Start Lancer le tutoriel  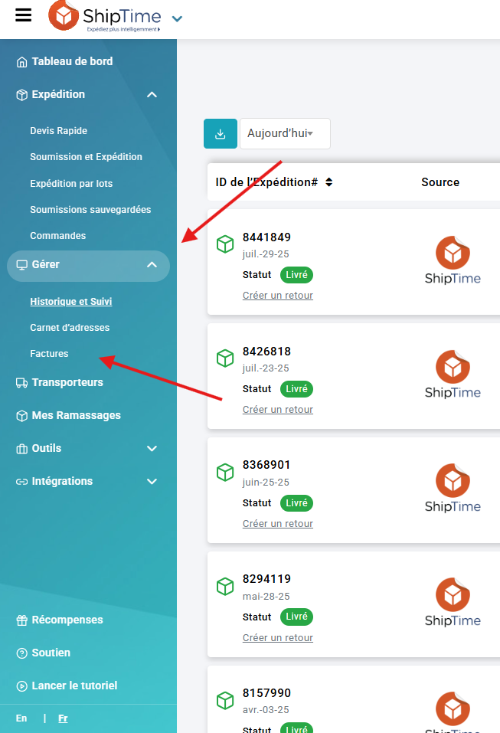coord(74,686)
